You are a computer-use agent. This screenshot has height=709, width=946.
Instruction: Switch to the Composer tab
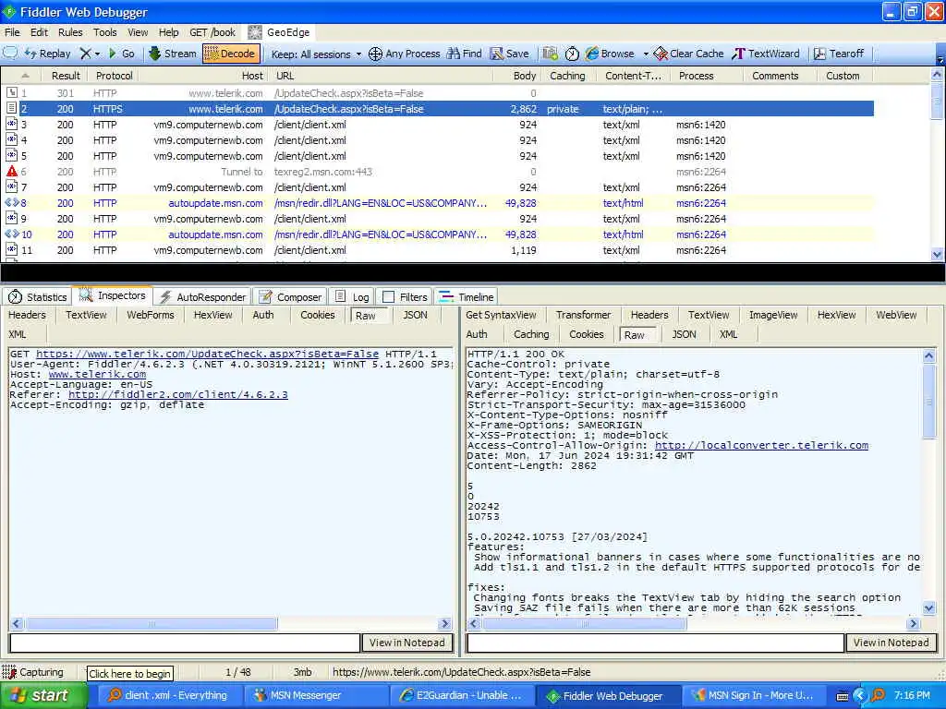click(290, 296)
